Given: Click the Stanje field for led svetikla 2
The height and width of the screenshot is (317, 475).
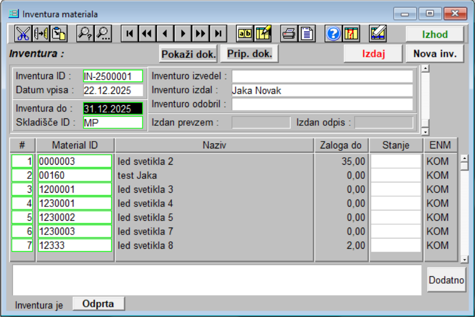Looking at the screenshot, I should tap(395, 160).
